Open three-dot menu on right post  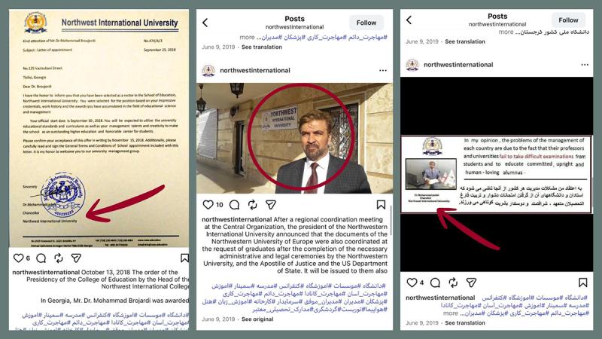point(585,65)
